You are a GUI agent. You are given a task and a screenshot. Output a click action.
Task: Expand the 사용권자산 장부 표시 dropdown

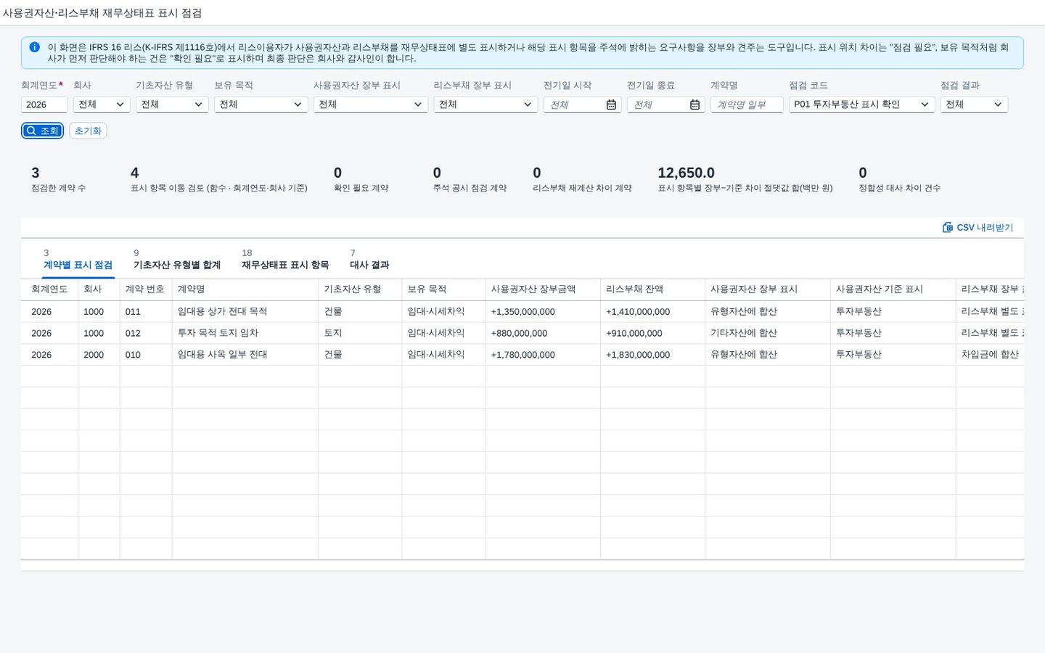pyautogui.click(x=370, y=104)
